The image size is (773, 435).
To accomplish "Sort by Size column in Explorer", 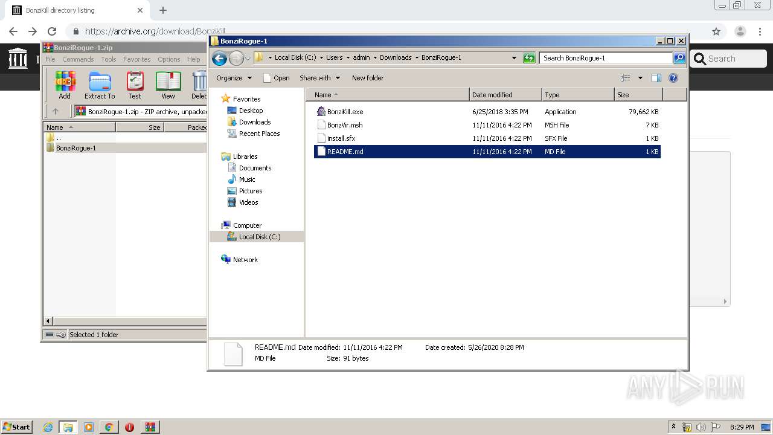I will (x=638, y=95).
